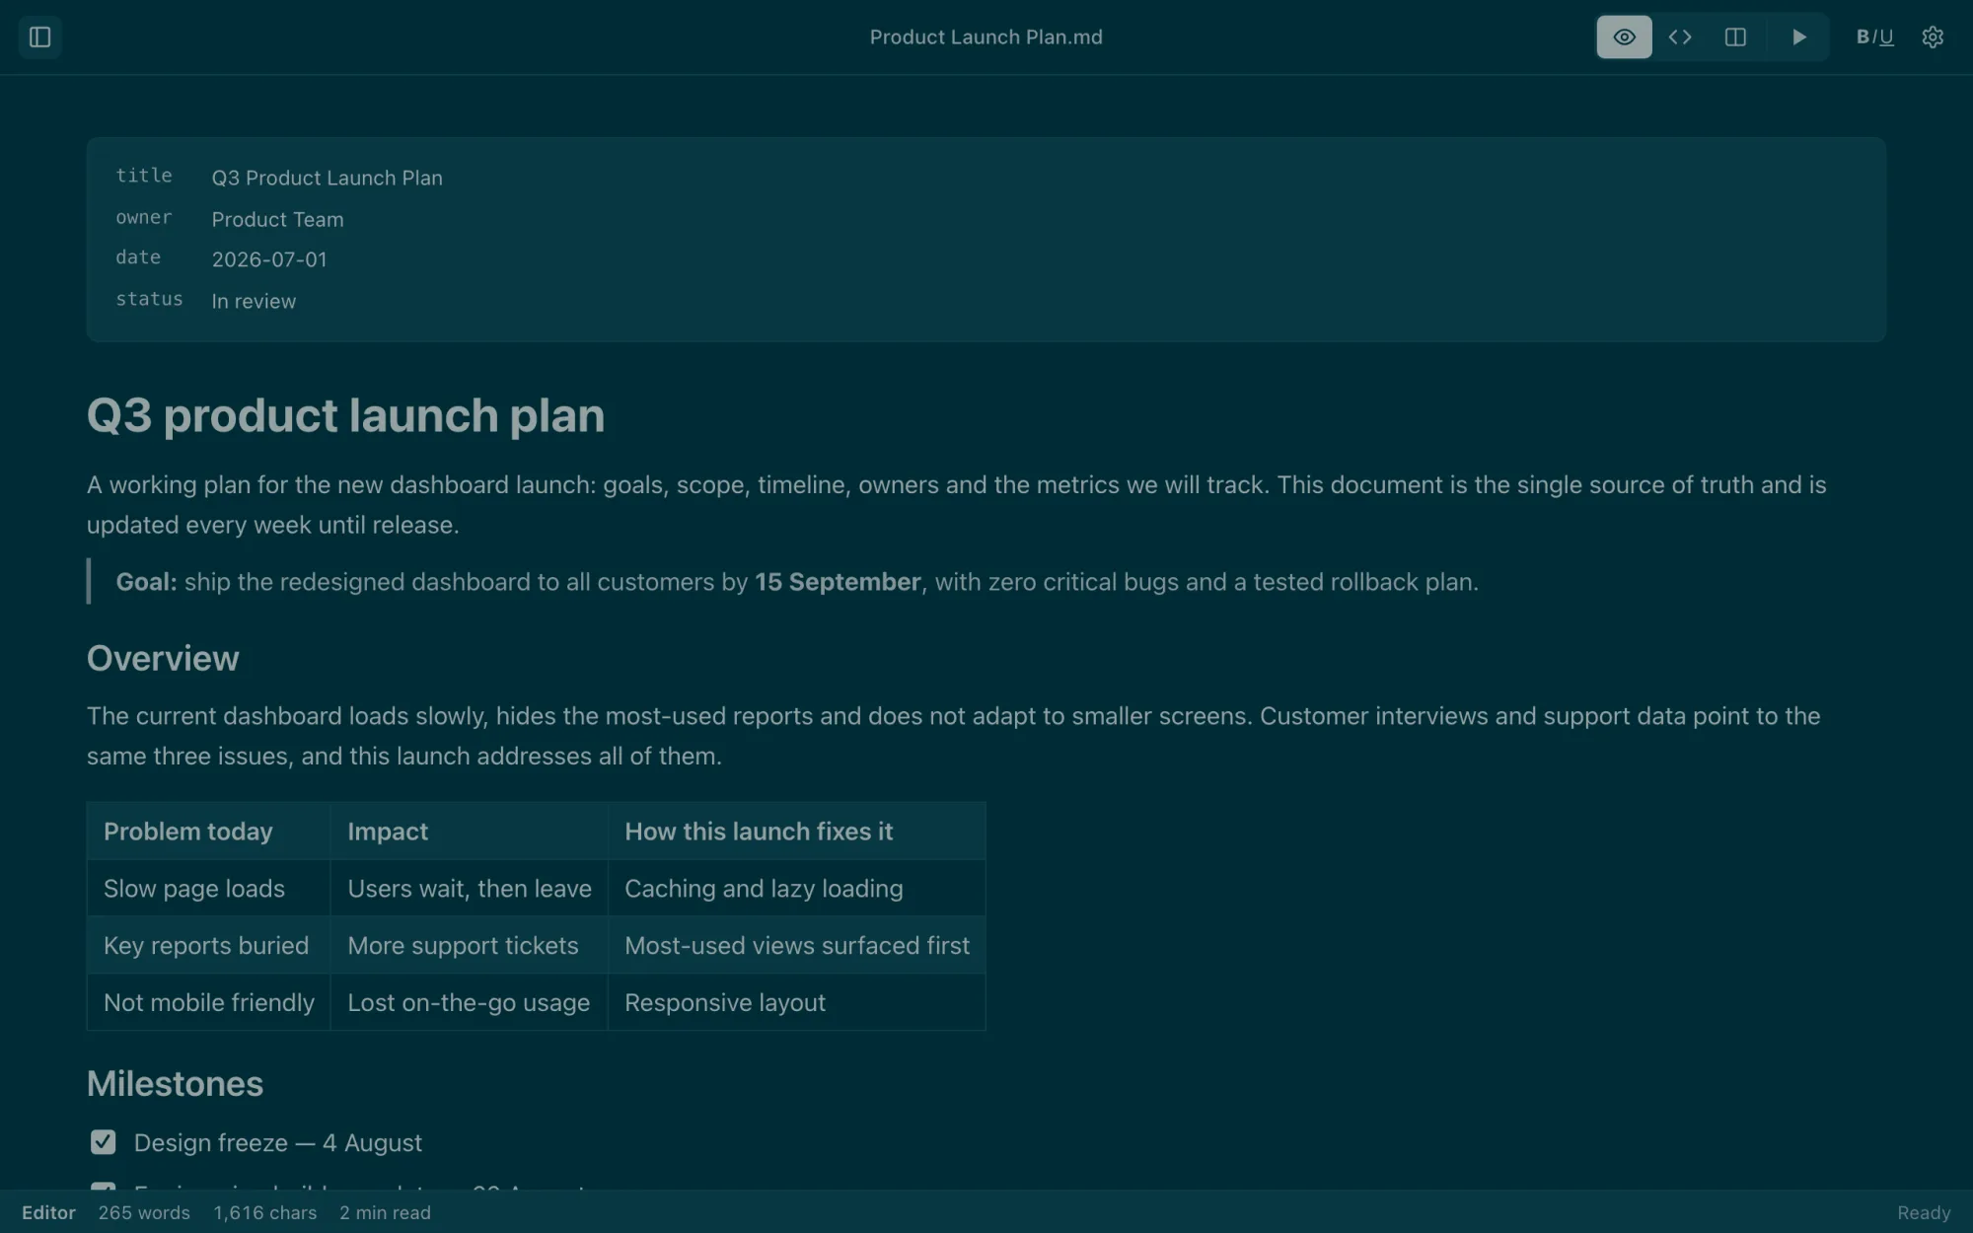Select the Key reports buried cell

208,946
